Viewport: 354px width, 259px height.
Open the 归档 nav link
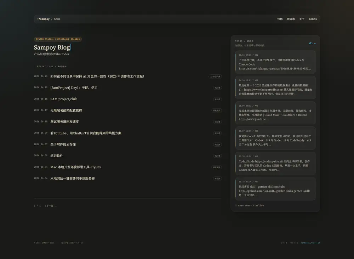280,19
